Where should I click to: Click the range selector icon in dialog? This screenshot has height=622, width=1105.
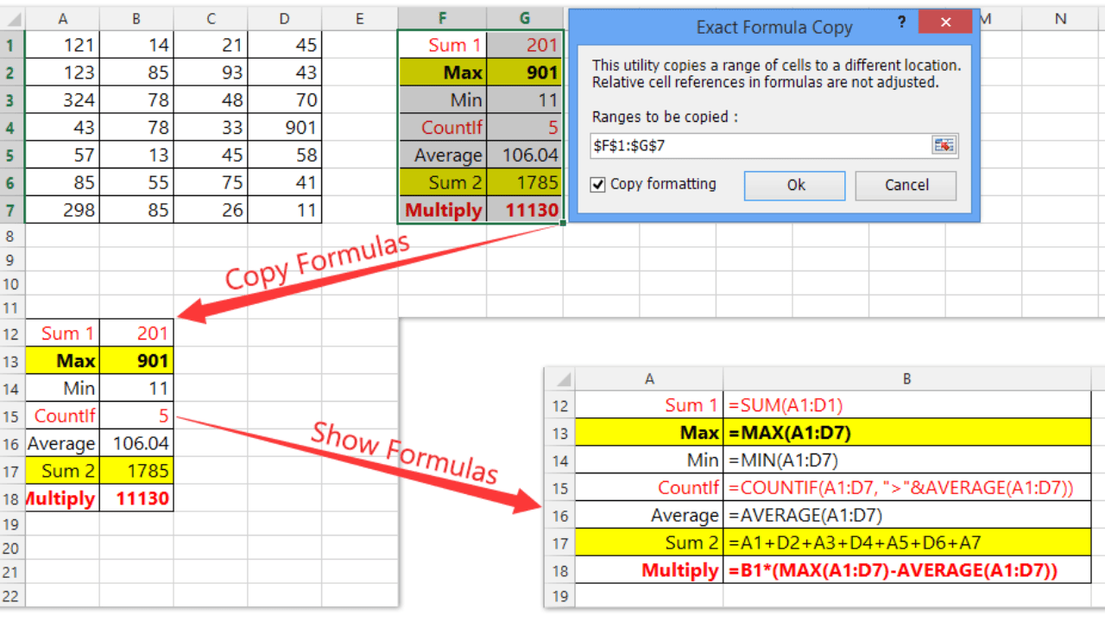click(944, 145)
